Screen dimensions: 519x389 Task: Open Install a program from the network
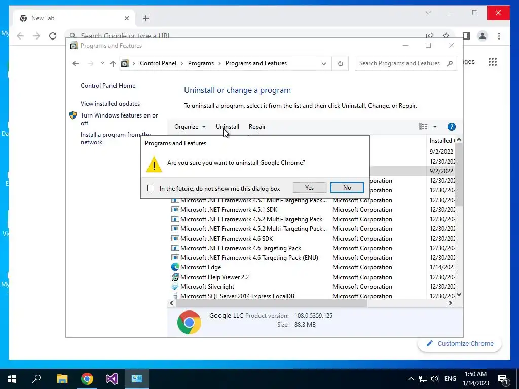[x=116, y=138]
